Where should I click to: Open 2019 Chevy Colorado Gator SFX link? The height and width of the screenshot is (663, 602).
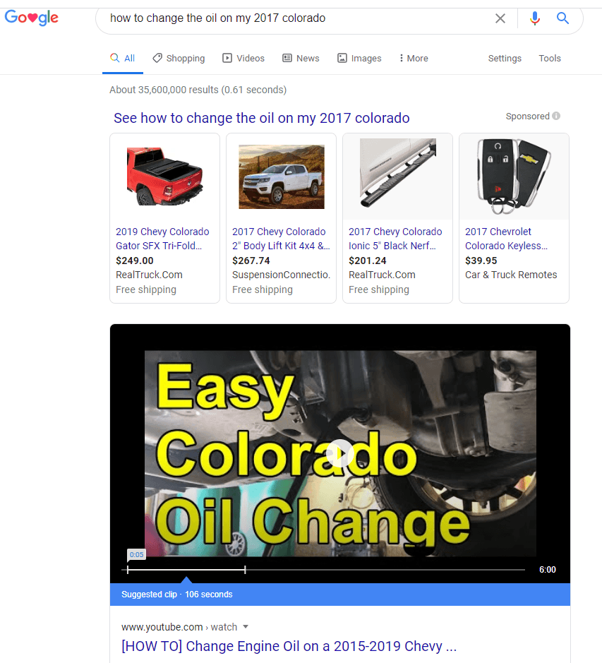point(162,239)
